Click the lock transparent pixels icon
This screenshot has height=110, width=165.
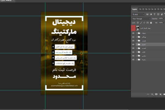click(137, 23)
